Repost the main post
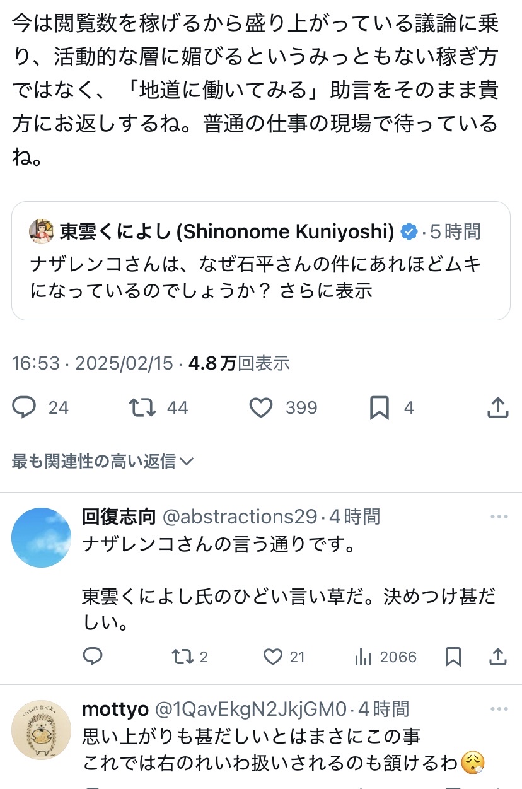The height and width of the screenshot is (789, 522). 142,407
